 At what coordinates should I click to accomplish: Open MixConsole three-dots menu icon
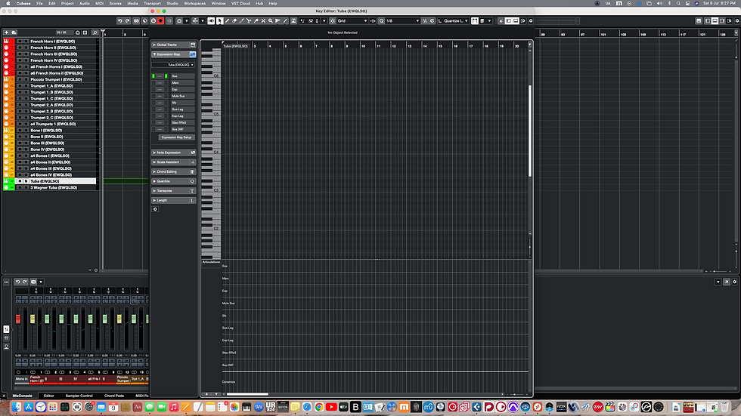pyautogui.click(x=6, y=282)
